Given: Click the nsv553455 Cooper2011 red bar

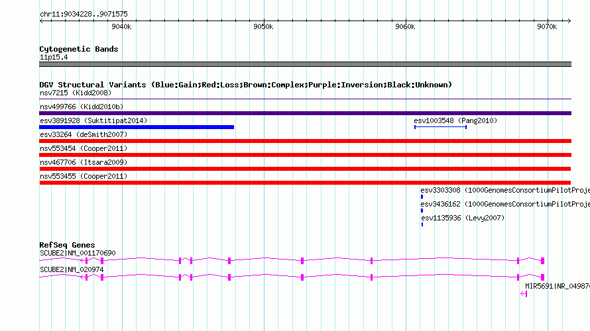Looking at the screenshot, I should [x=305, y=183].
